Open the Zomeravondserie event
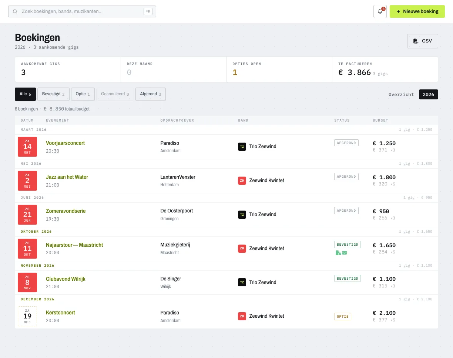The width and height of the screenshot is (453, 358). [66, 211]
